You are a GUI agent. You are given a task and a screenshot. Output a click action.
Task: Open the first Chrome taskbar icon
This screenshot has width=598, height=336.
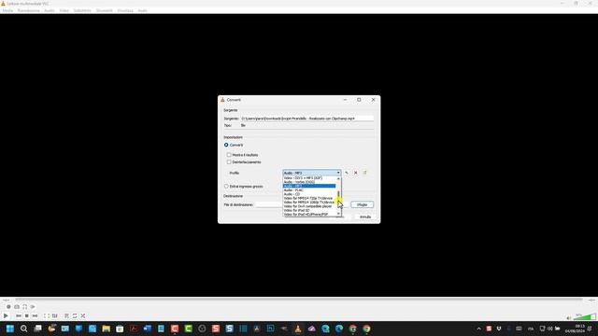[x=353, y=329]
